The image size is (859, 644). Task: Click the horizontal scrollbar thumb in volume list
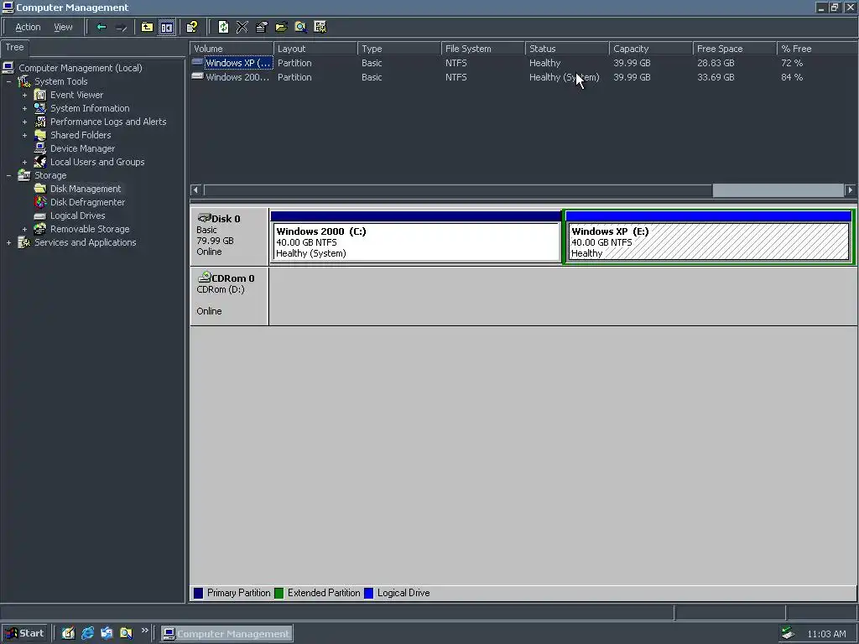coord(778,190)
